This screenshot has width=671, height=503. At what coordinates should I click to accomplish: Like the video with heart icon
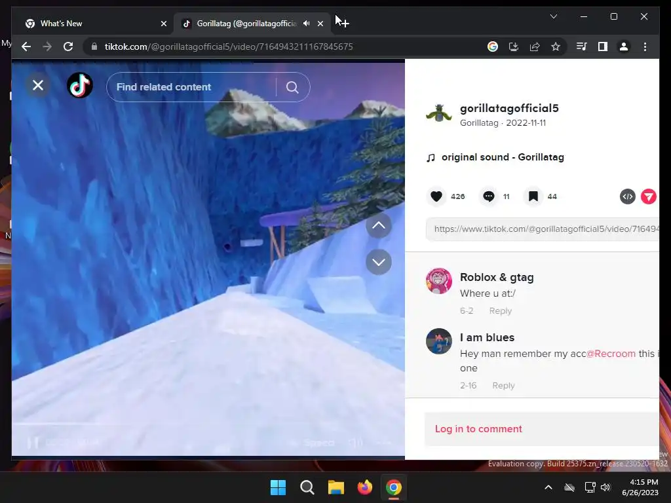pos(436,196)
